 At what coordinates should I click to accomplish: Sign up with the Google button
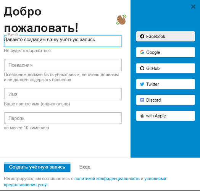coord(165,52)
